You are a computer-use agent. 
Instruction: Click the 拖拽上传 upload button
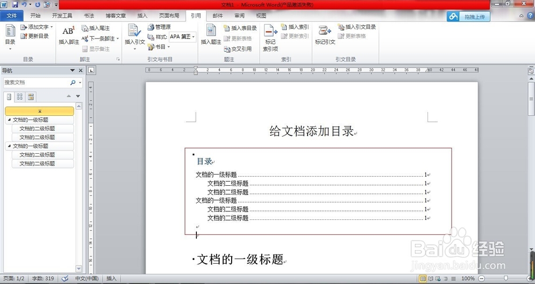coord(469,17)
